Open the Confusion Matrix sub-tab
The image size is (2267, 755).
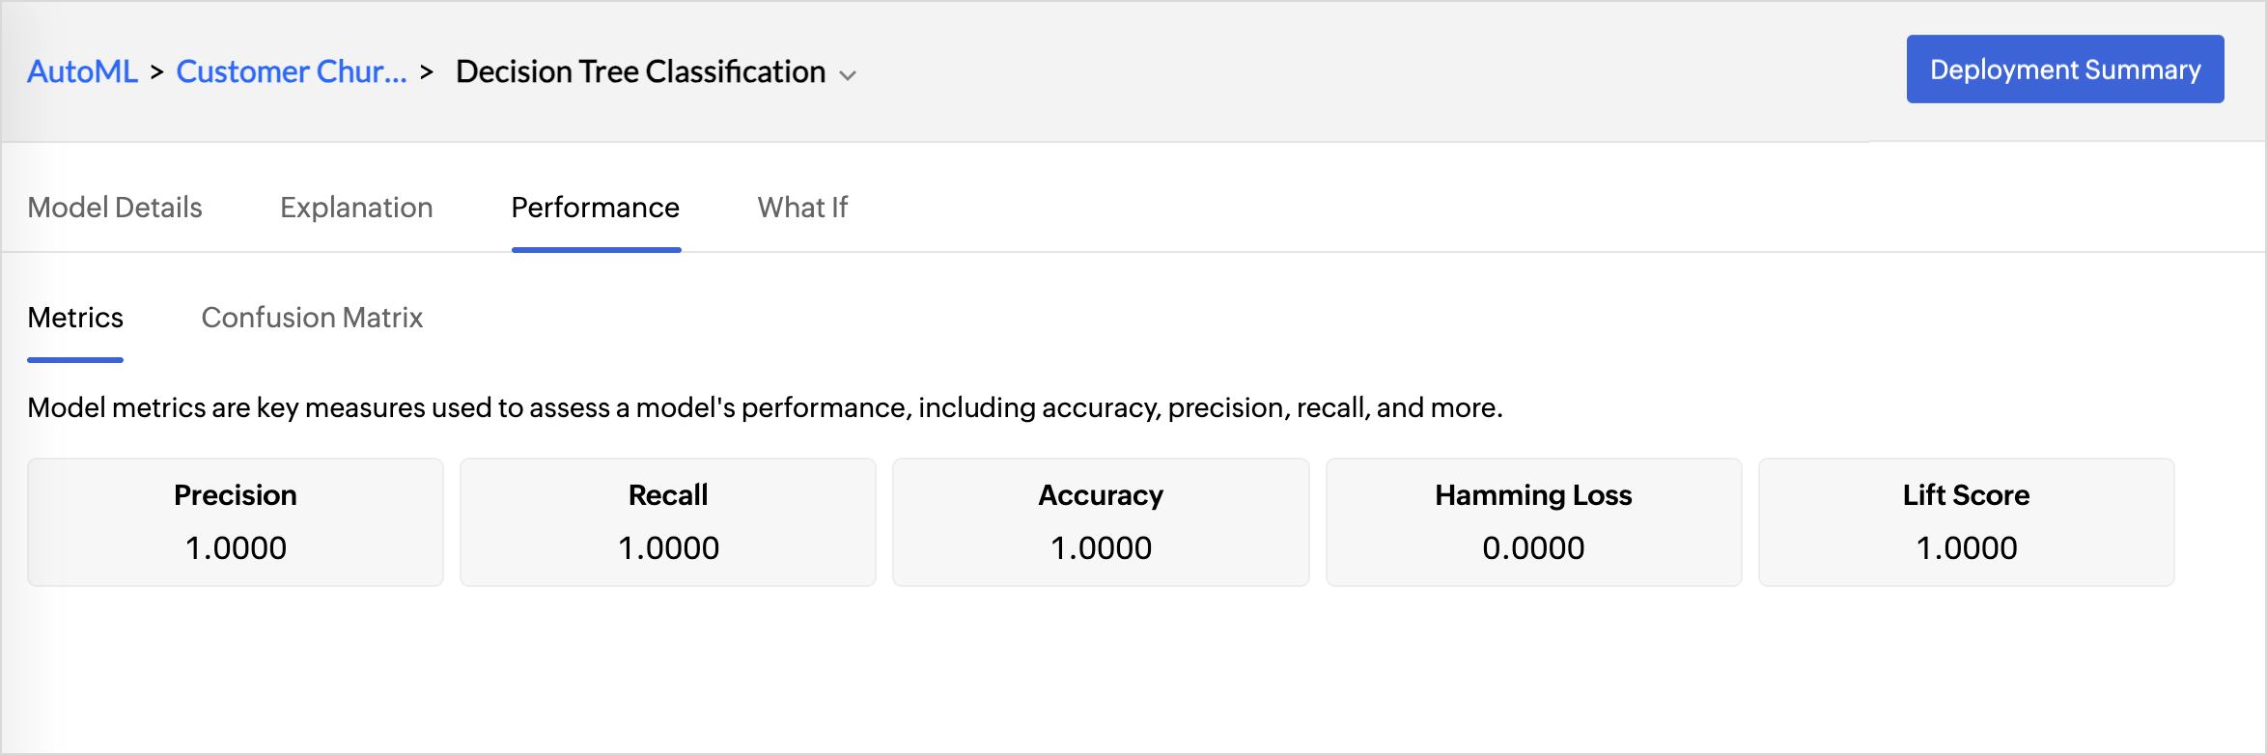coord(312,318)
